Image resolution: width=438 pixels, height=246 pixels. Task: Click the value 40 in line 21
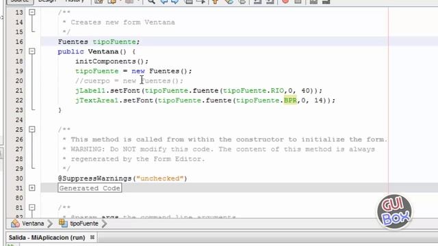[306, 91]
